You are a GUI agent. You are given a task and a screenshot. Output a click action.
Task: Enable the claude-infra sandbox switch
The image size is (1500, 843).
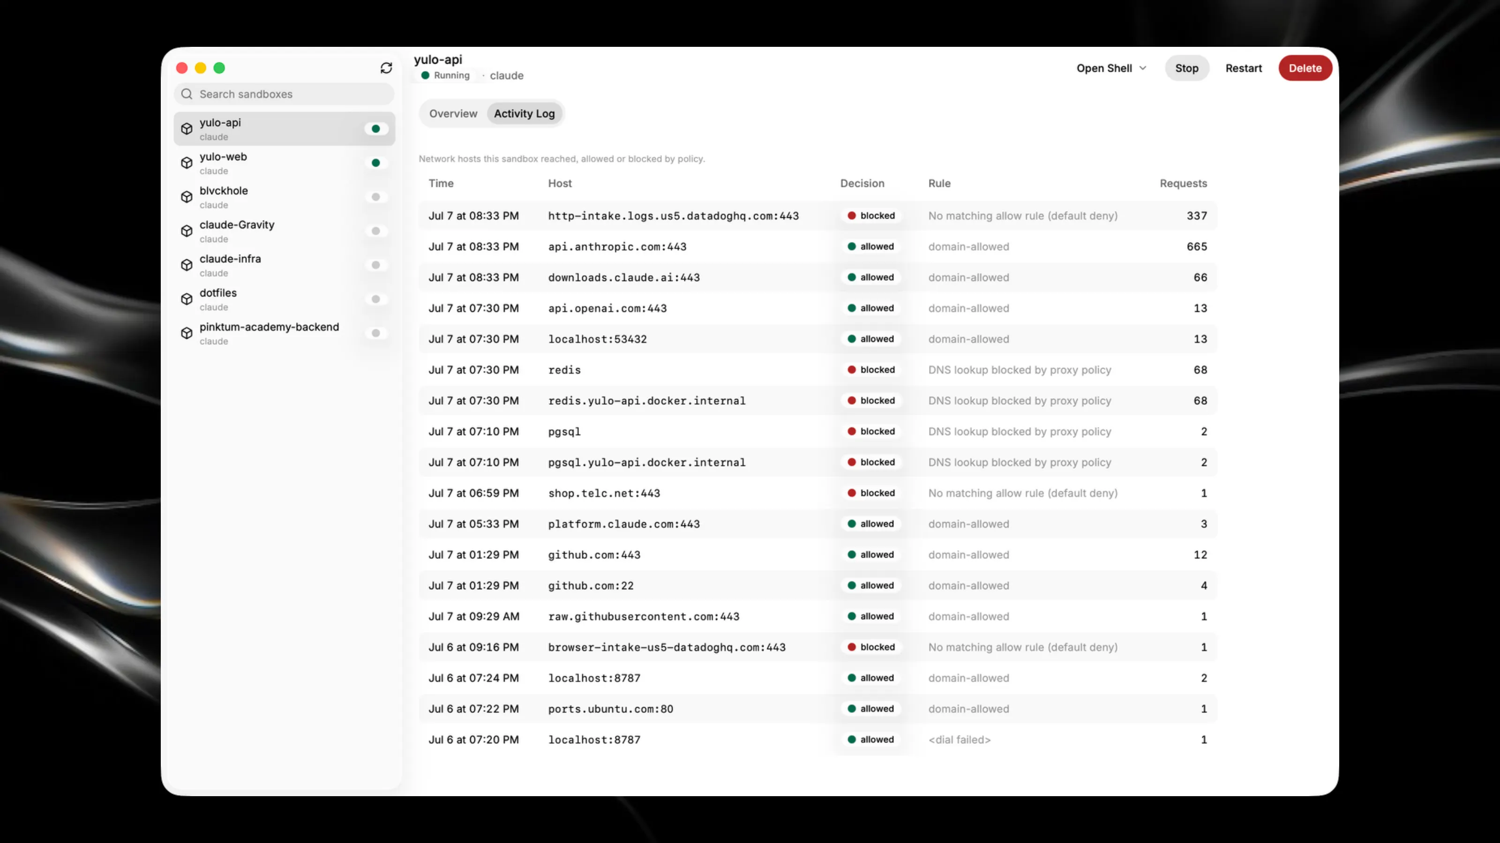[376, 265]
